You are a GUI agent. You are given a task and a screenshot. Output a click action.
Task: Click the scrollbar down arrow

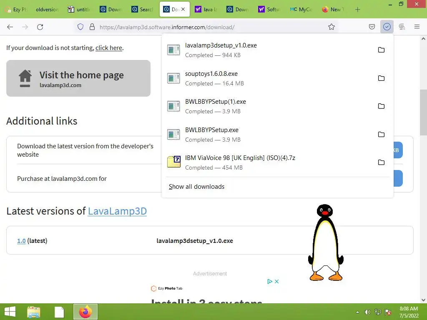(424, 300)
